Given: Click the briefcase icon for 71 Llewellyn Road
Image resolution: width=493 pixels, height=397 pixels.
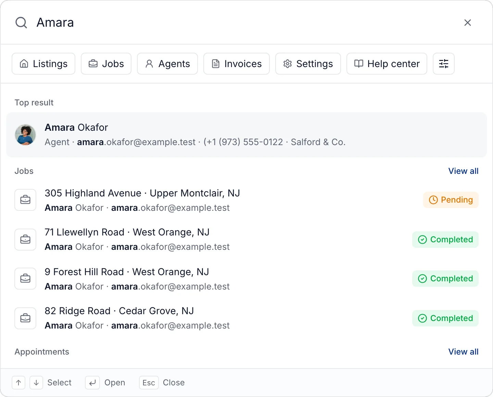Looking at the screenshot, I should (25, 240).
